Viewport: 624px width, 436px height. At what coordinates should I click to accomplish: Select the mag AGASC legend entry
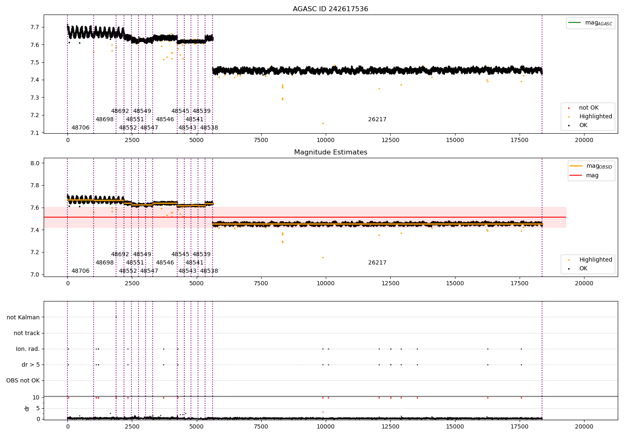click(x=590, y=23)
